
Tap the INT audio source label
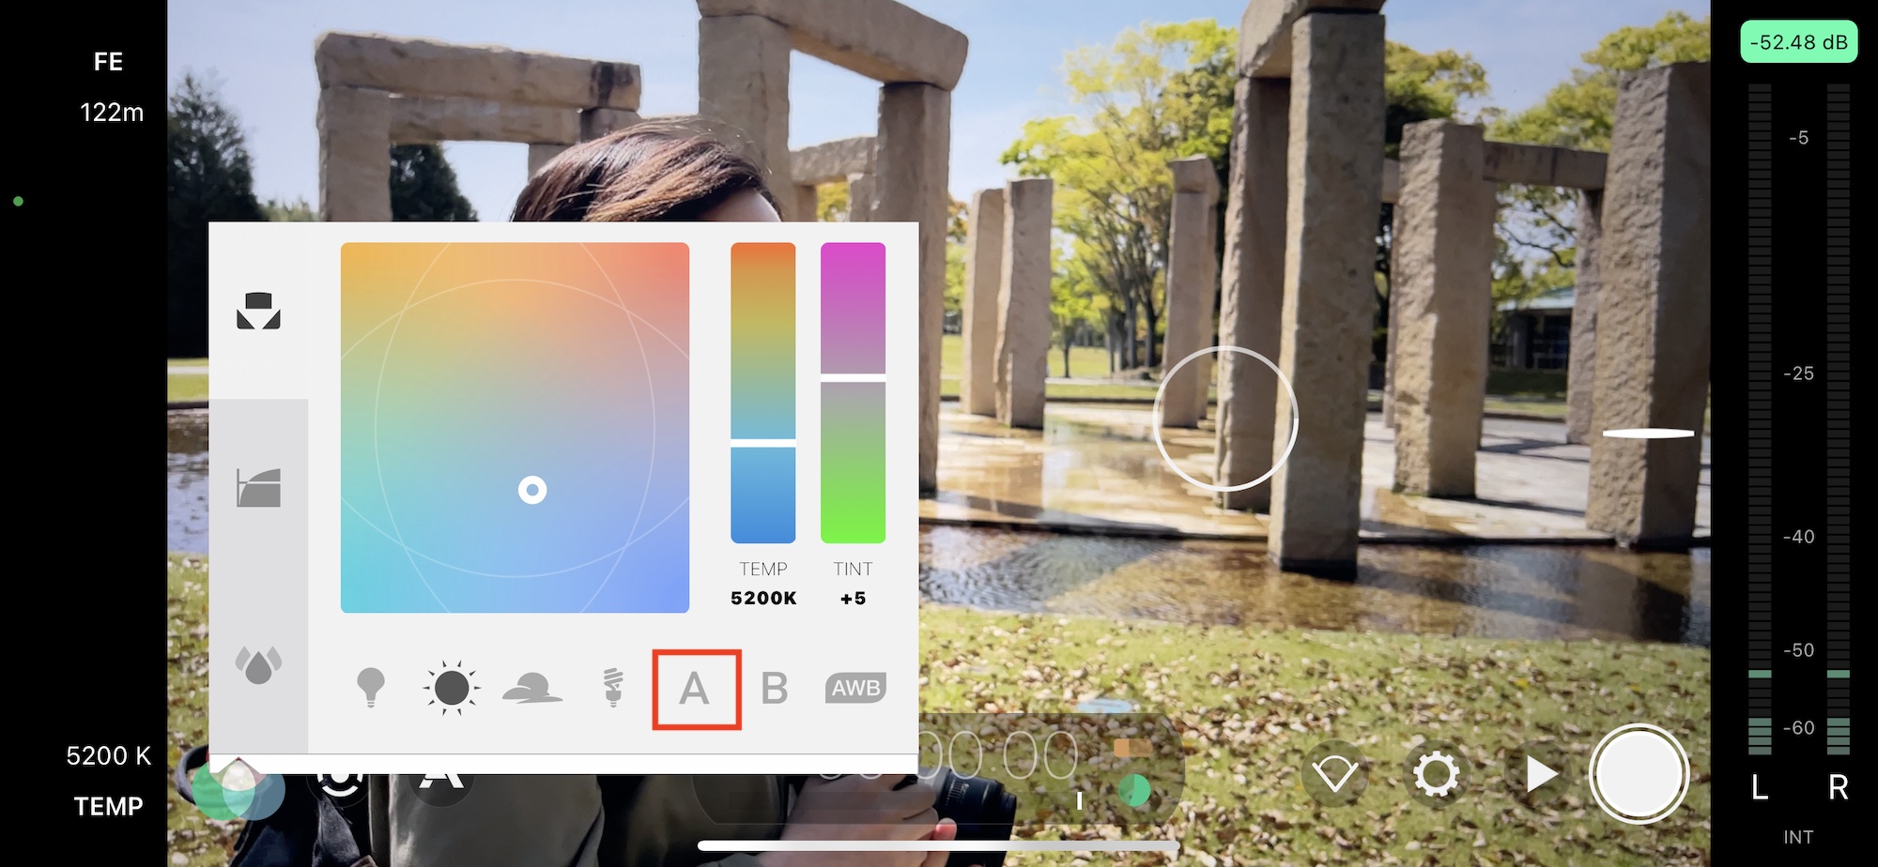tap(1798, 837)
